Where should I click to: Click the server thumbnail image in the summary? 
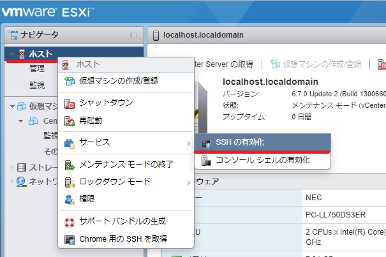[200, 108]
